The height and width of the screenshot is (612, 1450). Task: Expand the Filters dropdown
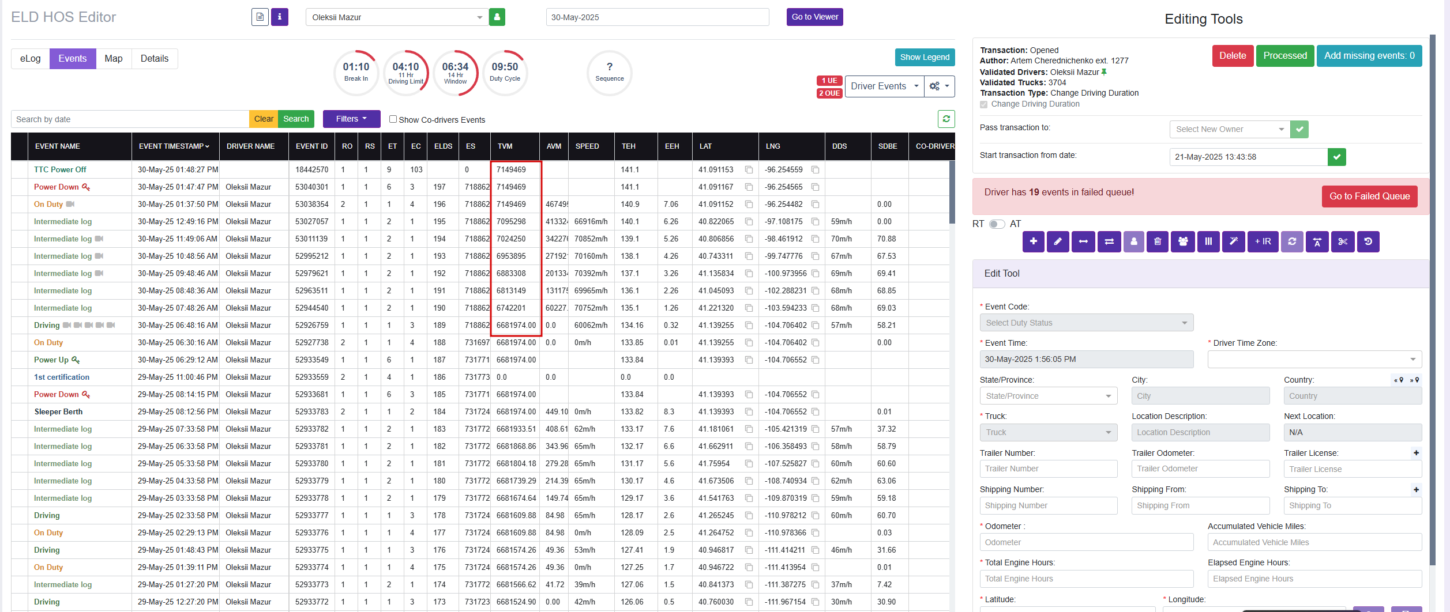(x=351, y=119)
